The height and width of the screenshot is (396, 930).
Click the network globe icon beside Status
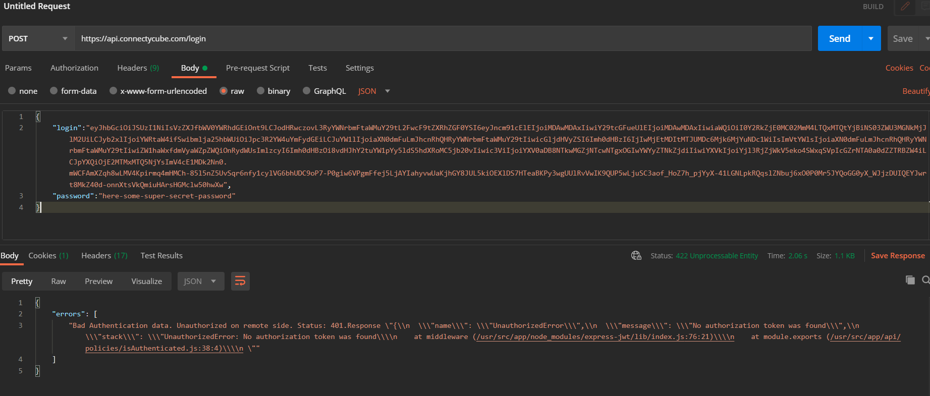pyautogui.click(x=636, y=256)
